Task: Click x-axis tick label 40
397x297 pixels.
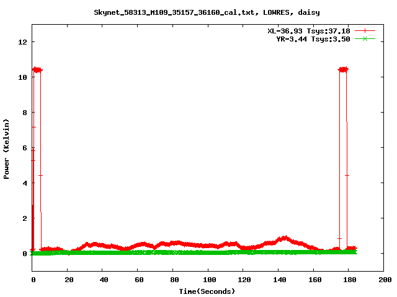Action: point(104,280)
